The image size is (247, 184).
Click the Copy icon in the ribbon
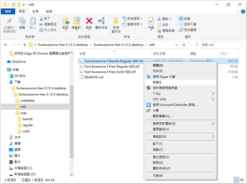point(22,21)
